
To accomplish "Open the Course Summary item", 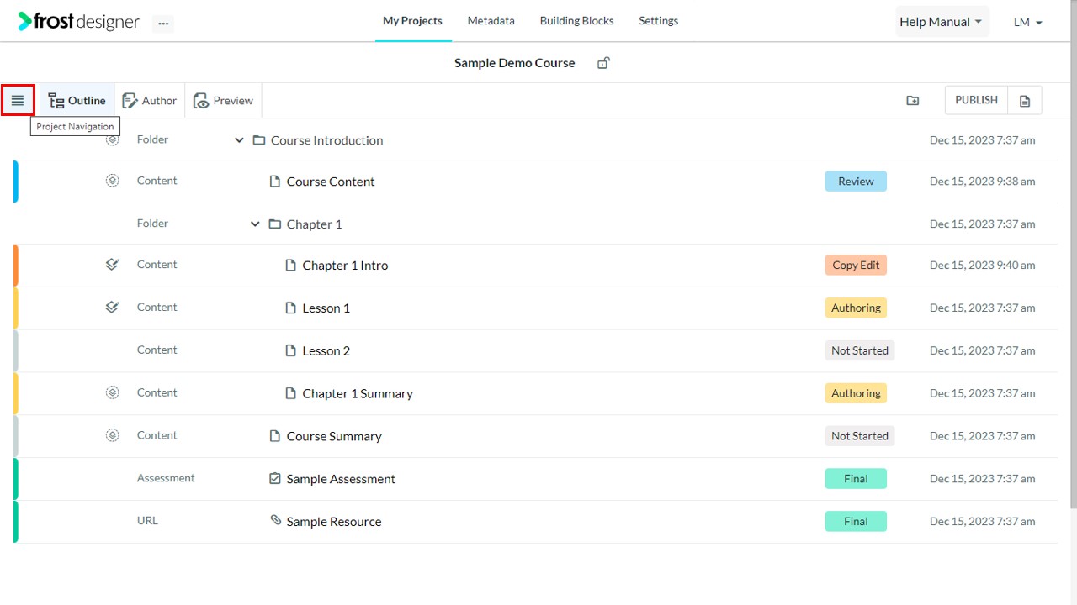I will pos(334,436).
